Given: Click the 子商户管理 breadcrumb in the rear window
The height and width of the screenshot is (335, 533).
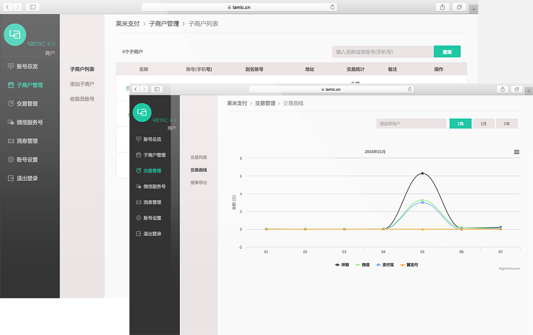Looking at the screenshot, I should (x=164, y=24).
